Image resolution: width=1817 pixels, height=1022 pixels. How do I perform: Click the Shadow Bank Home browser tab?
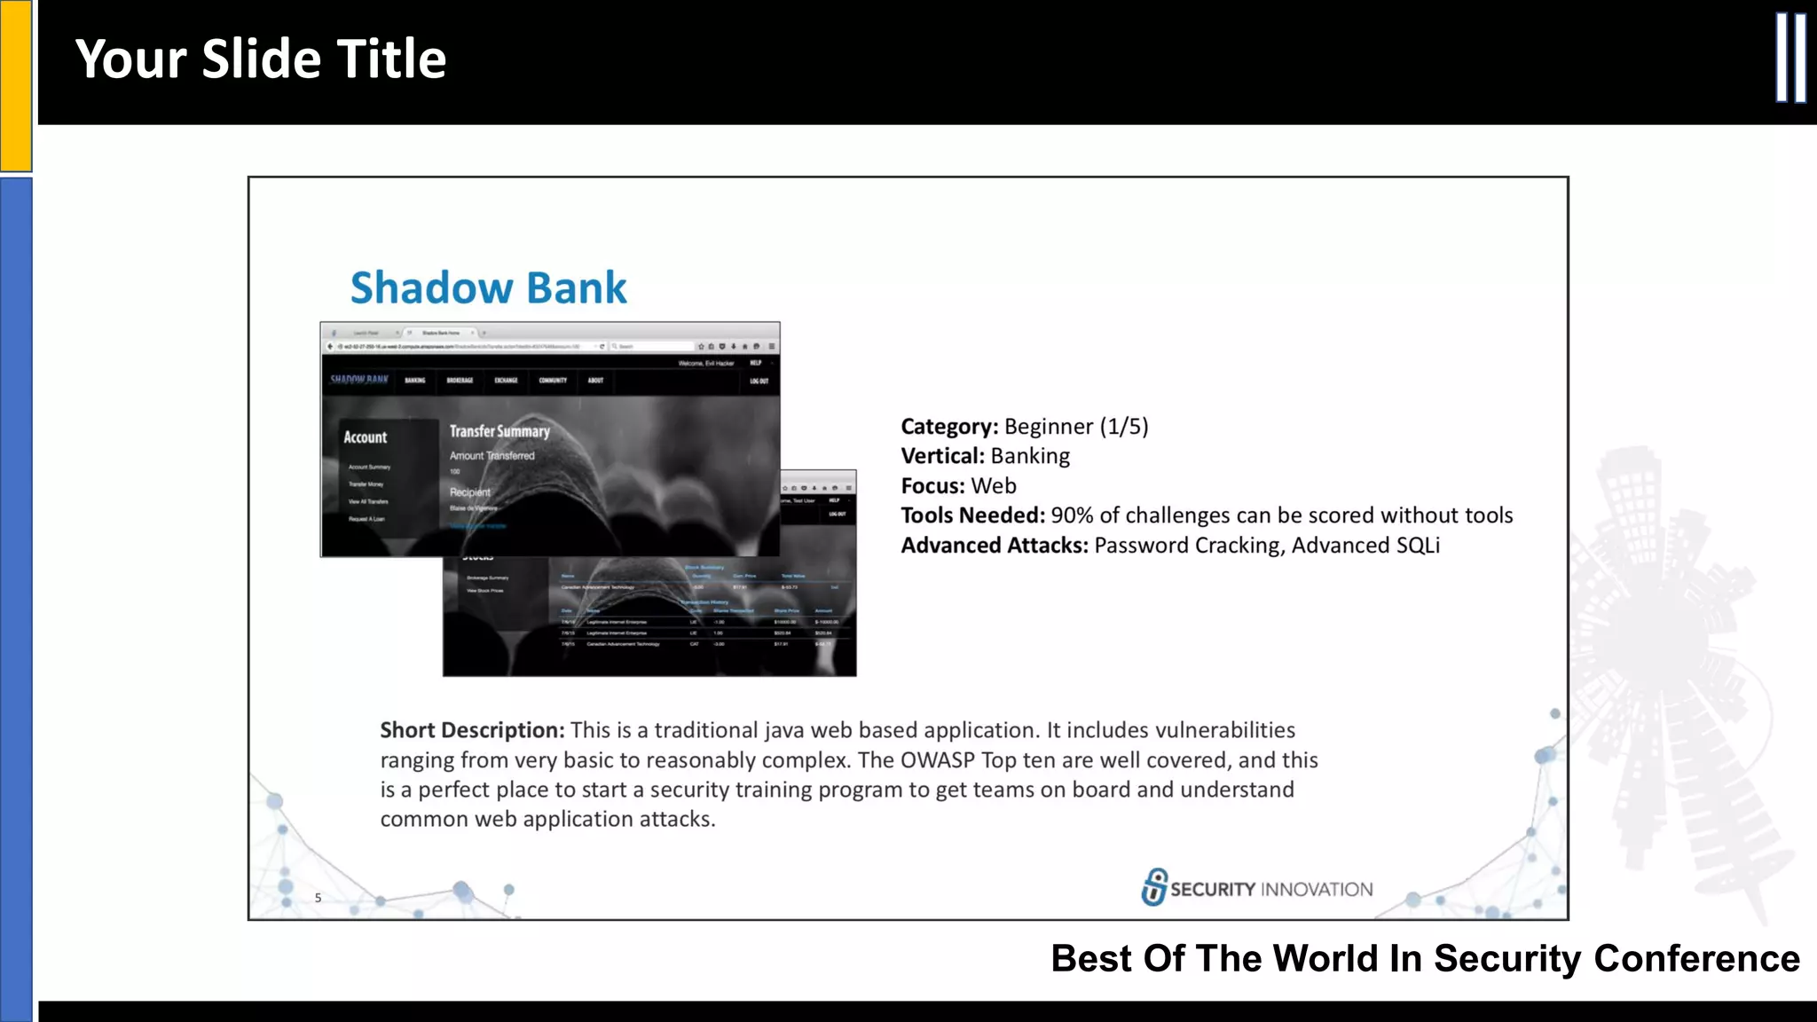click(441, 333)
